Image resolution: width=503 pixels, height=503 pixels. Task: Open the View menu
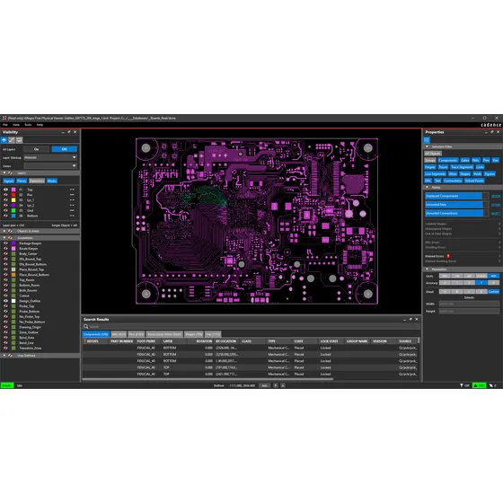16,125
